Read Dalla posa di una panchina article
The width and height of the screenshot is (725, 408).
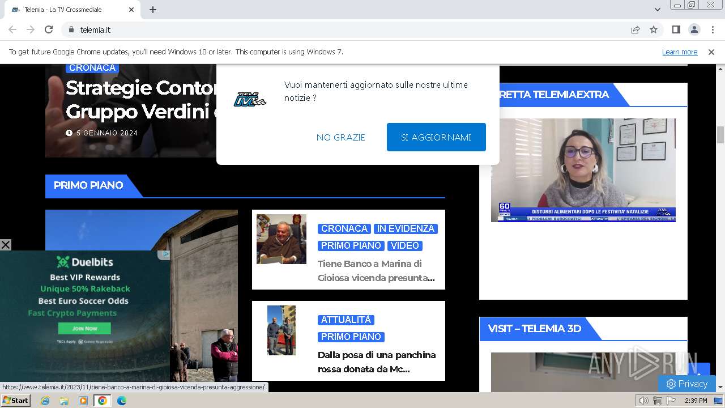[x=377, y=362]
